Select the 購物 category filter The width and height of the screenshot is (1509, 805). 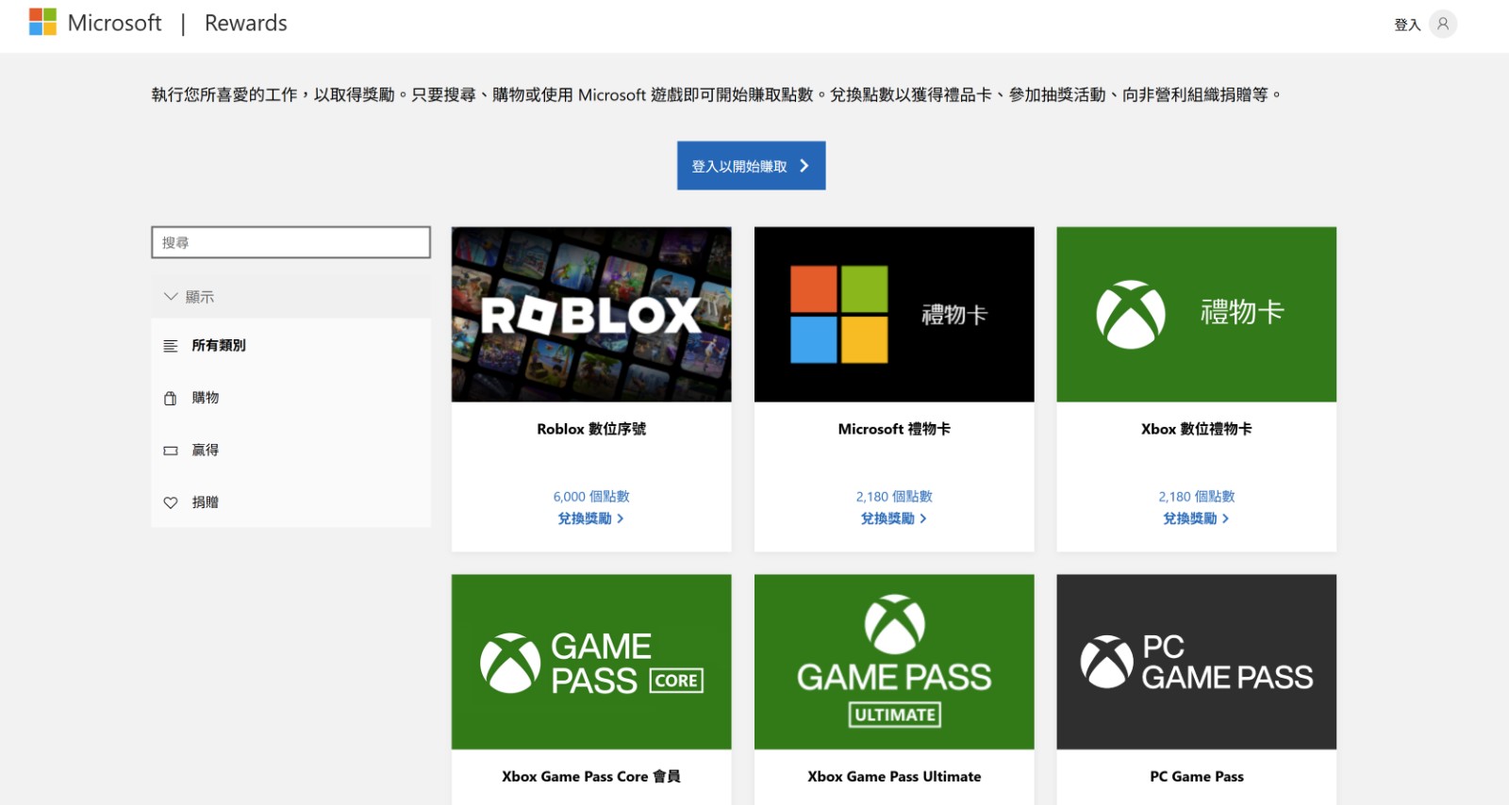(290, 398)
